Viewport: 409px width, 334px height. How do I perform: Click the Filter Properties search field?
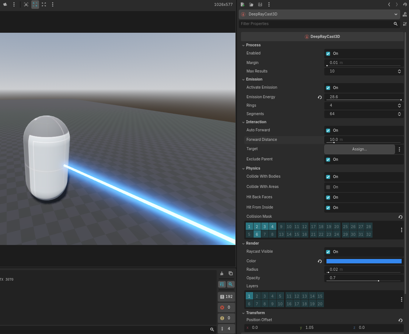click(317, 24)
